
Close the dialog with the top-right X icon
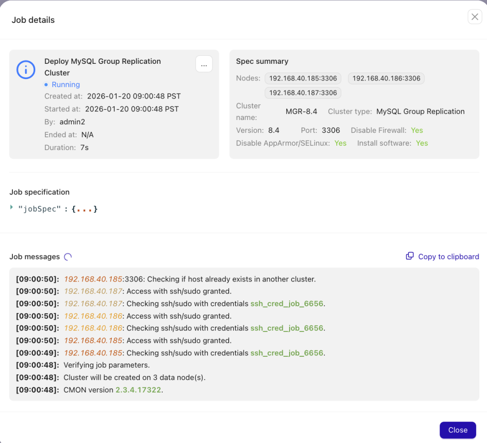click(x=475, y=17)
